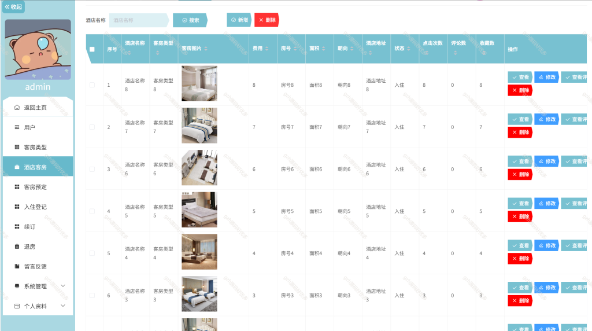Click 查看 for 酒店名称3 row
This screenshot has width=592, height=331.
point(520,288)
